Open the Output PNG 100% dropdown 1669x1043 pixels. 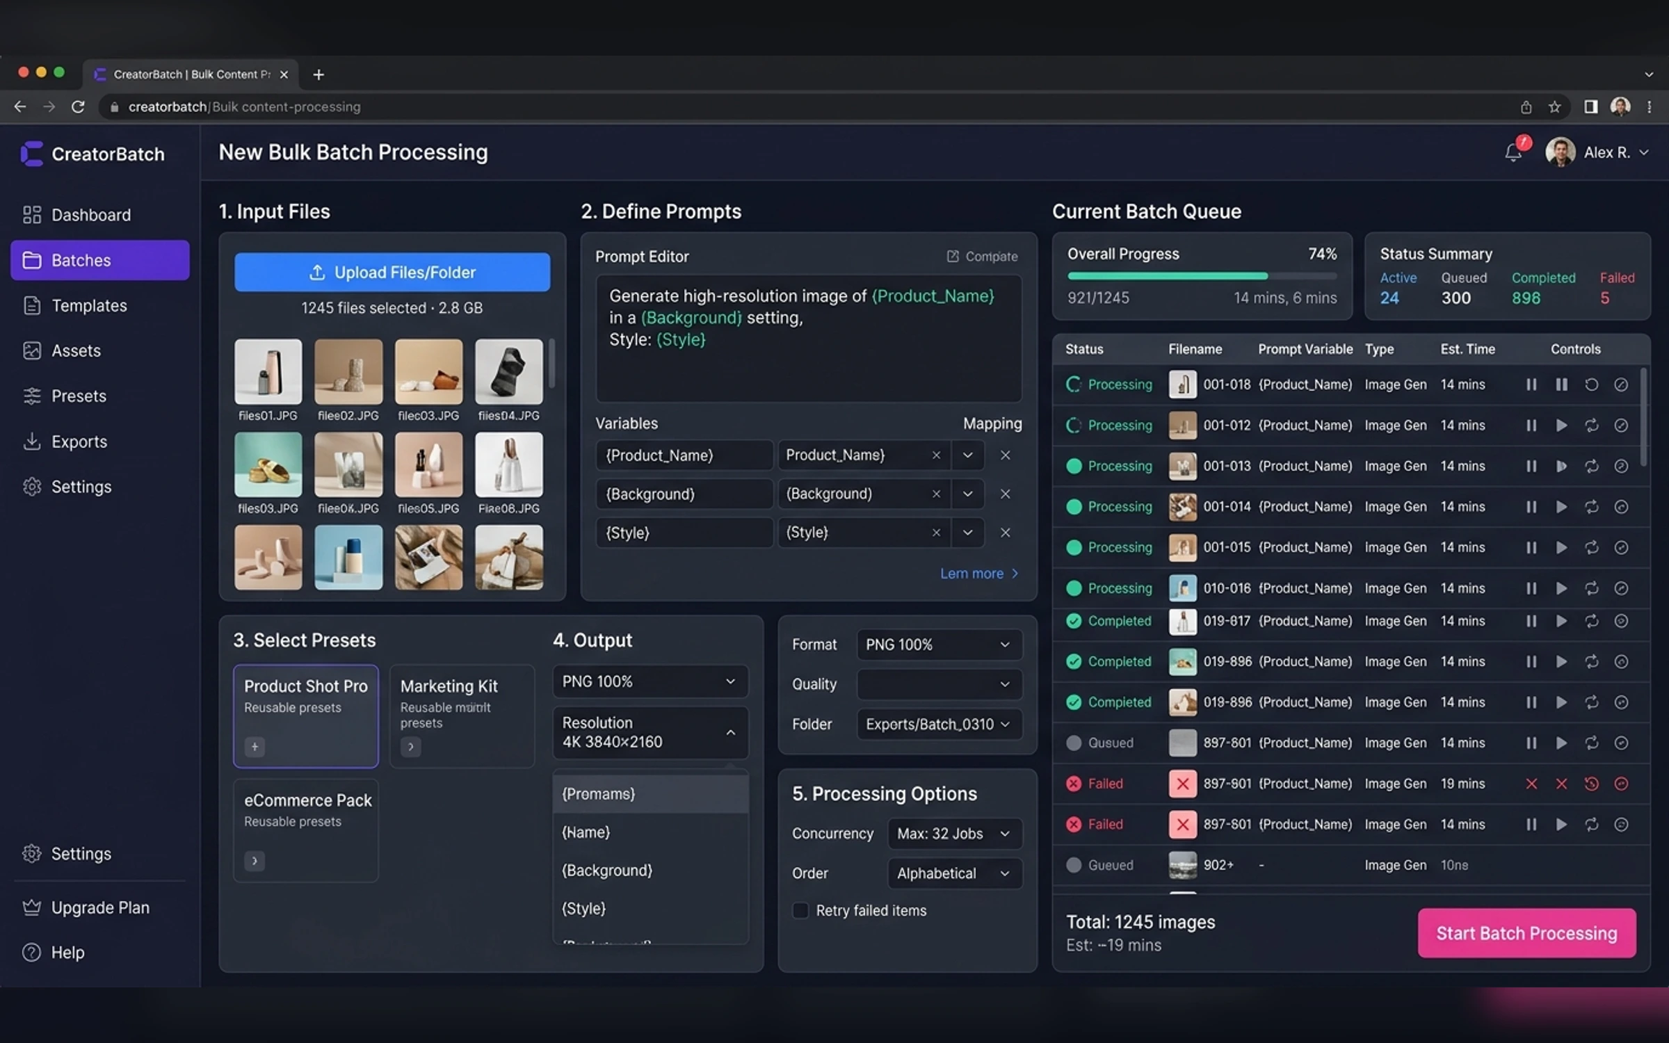[x=650, y=681]
